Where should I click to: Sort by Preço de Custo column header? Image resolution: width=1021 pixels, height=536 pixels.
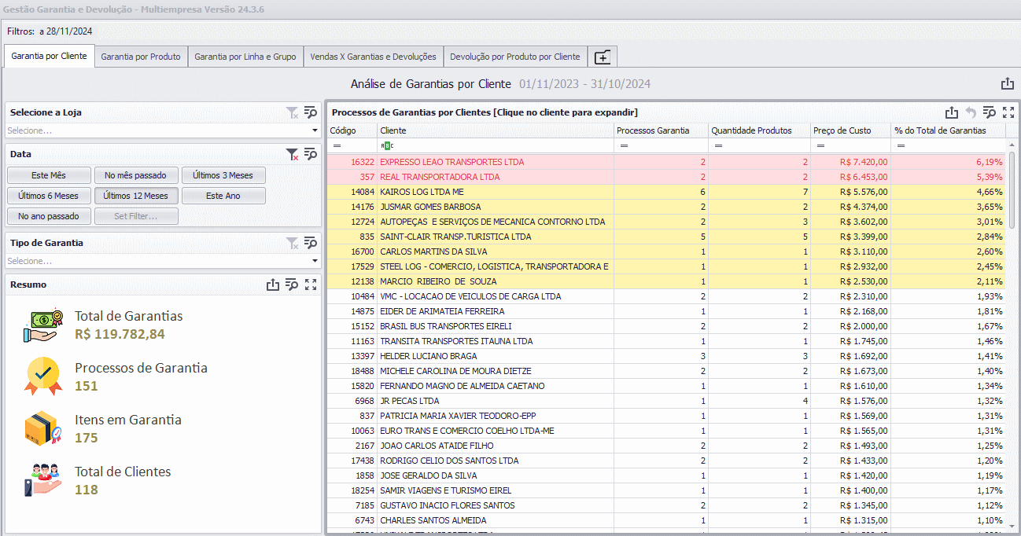click(x=850, y=130)
